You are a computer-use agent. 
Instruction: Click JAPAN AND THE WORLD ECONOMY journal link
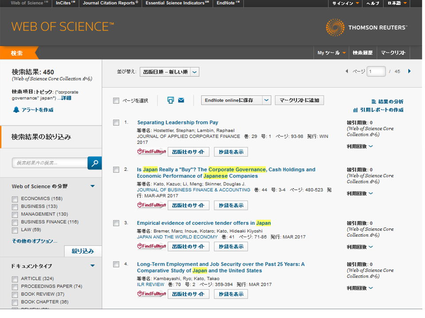point(177,237)
